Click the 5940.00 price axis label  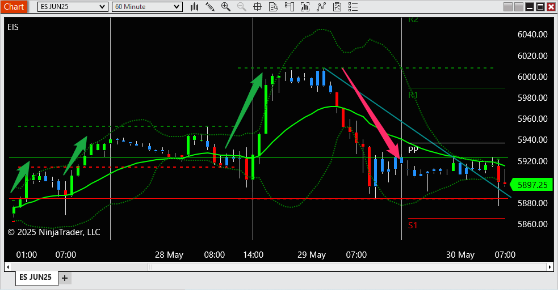click(x=532, y=139)
